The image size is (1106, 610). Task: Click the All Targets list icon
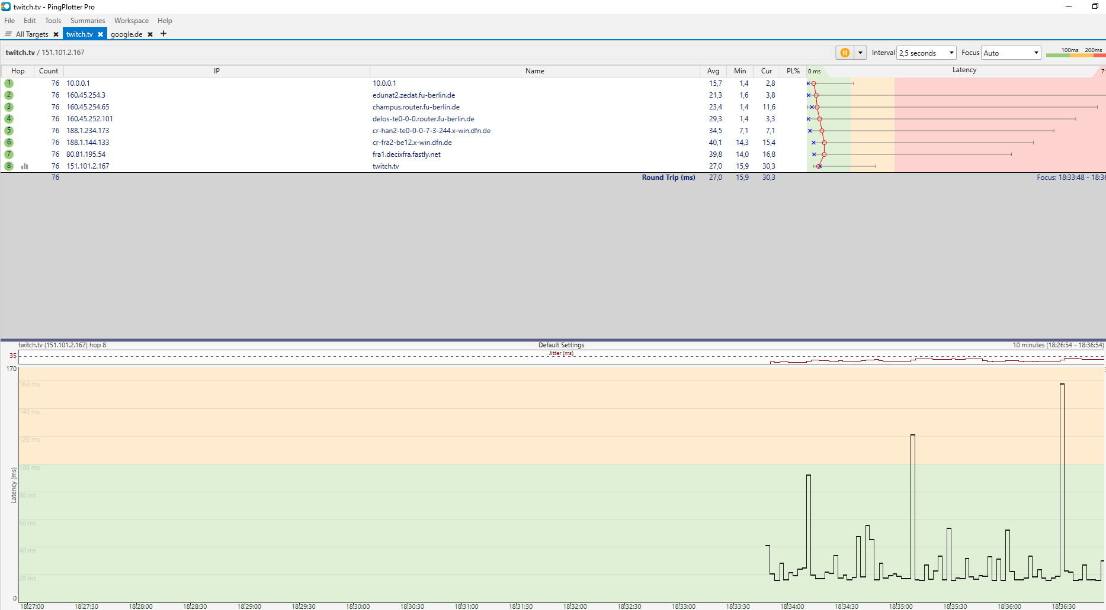[8, 34]
